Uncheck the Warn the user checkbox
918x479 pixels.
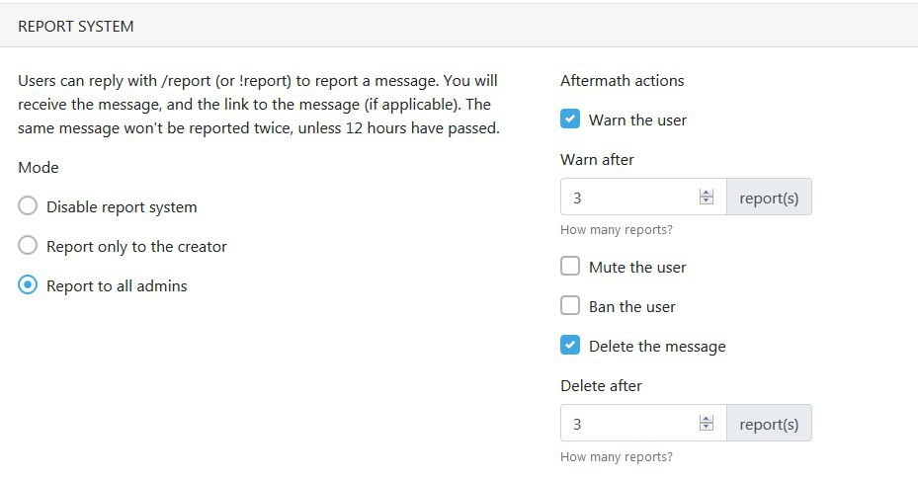(x=569, y=120)
